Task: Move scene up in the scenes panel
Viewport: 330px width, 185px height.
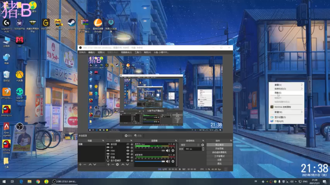Action: tap(90, 164)
